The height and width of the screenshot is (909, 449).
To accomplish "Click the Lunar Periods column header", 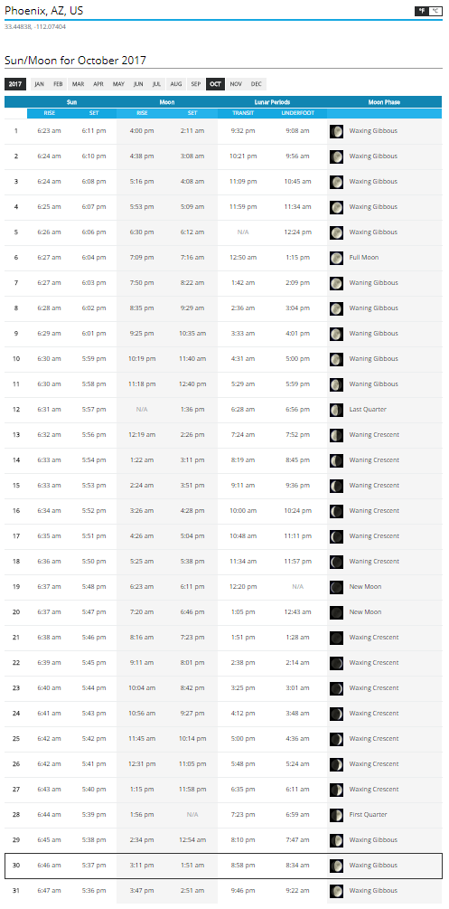I will click(272, 102).
